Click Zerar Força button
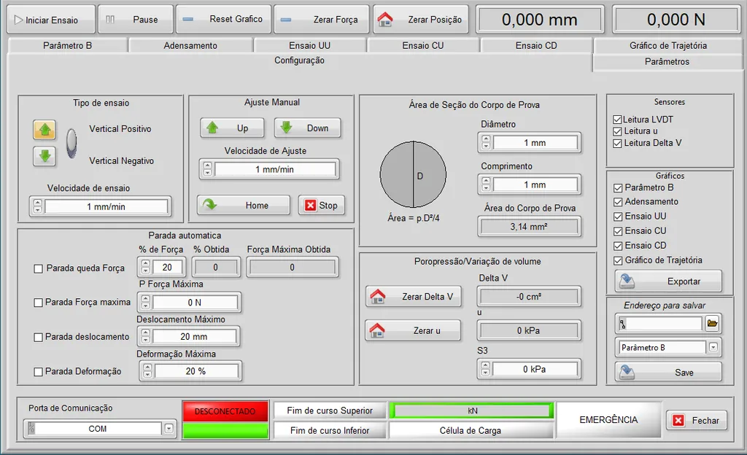This screenshot has height=455, width=747. tap(322, 20)
